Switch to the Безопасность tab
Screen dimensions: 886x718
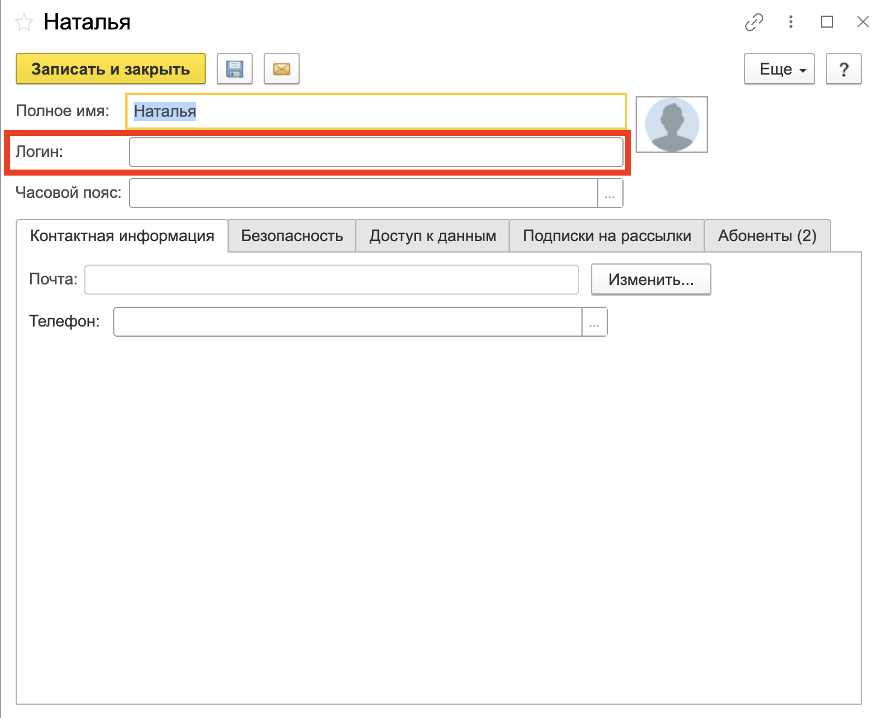click(x=292, y=236)
